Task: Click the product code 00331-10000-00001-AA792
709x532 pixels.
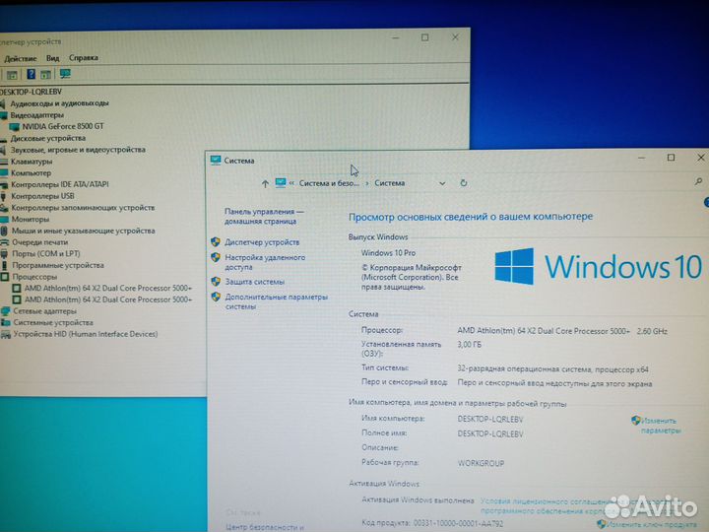Action: point(458,523)
